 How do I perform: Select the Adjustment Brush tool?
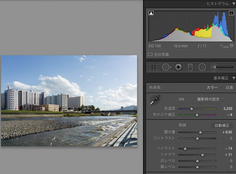222,67
